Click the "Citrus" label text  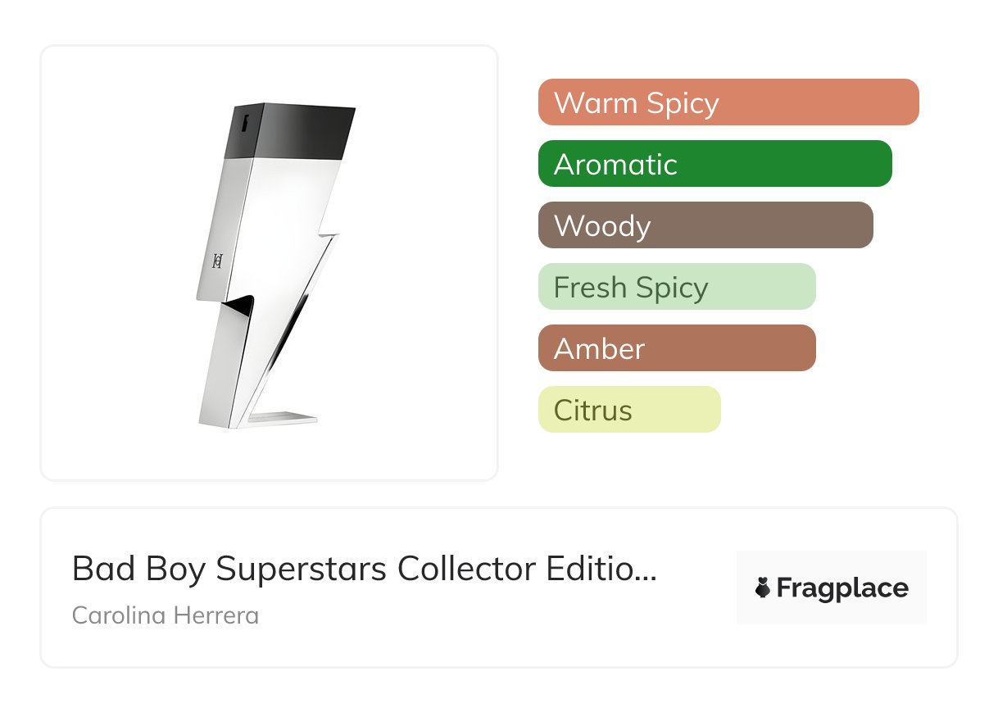592,411
